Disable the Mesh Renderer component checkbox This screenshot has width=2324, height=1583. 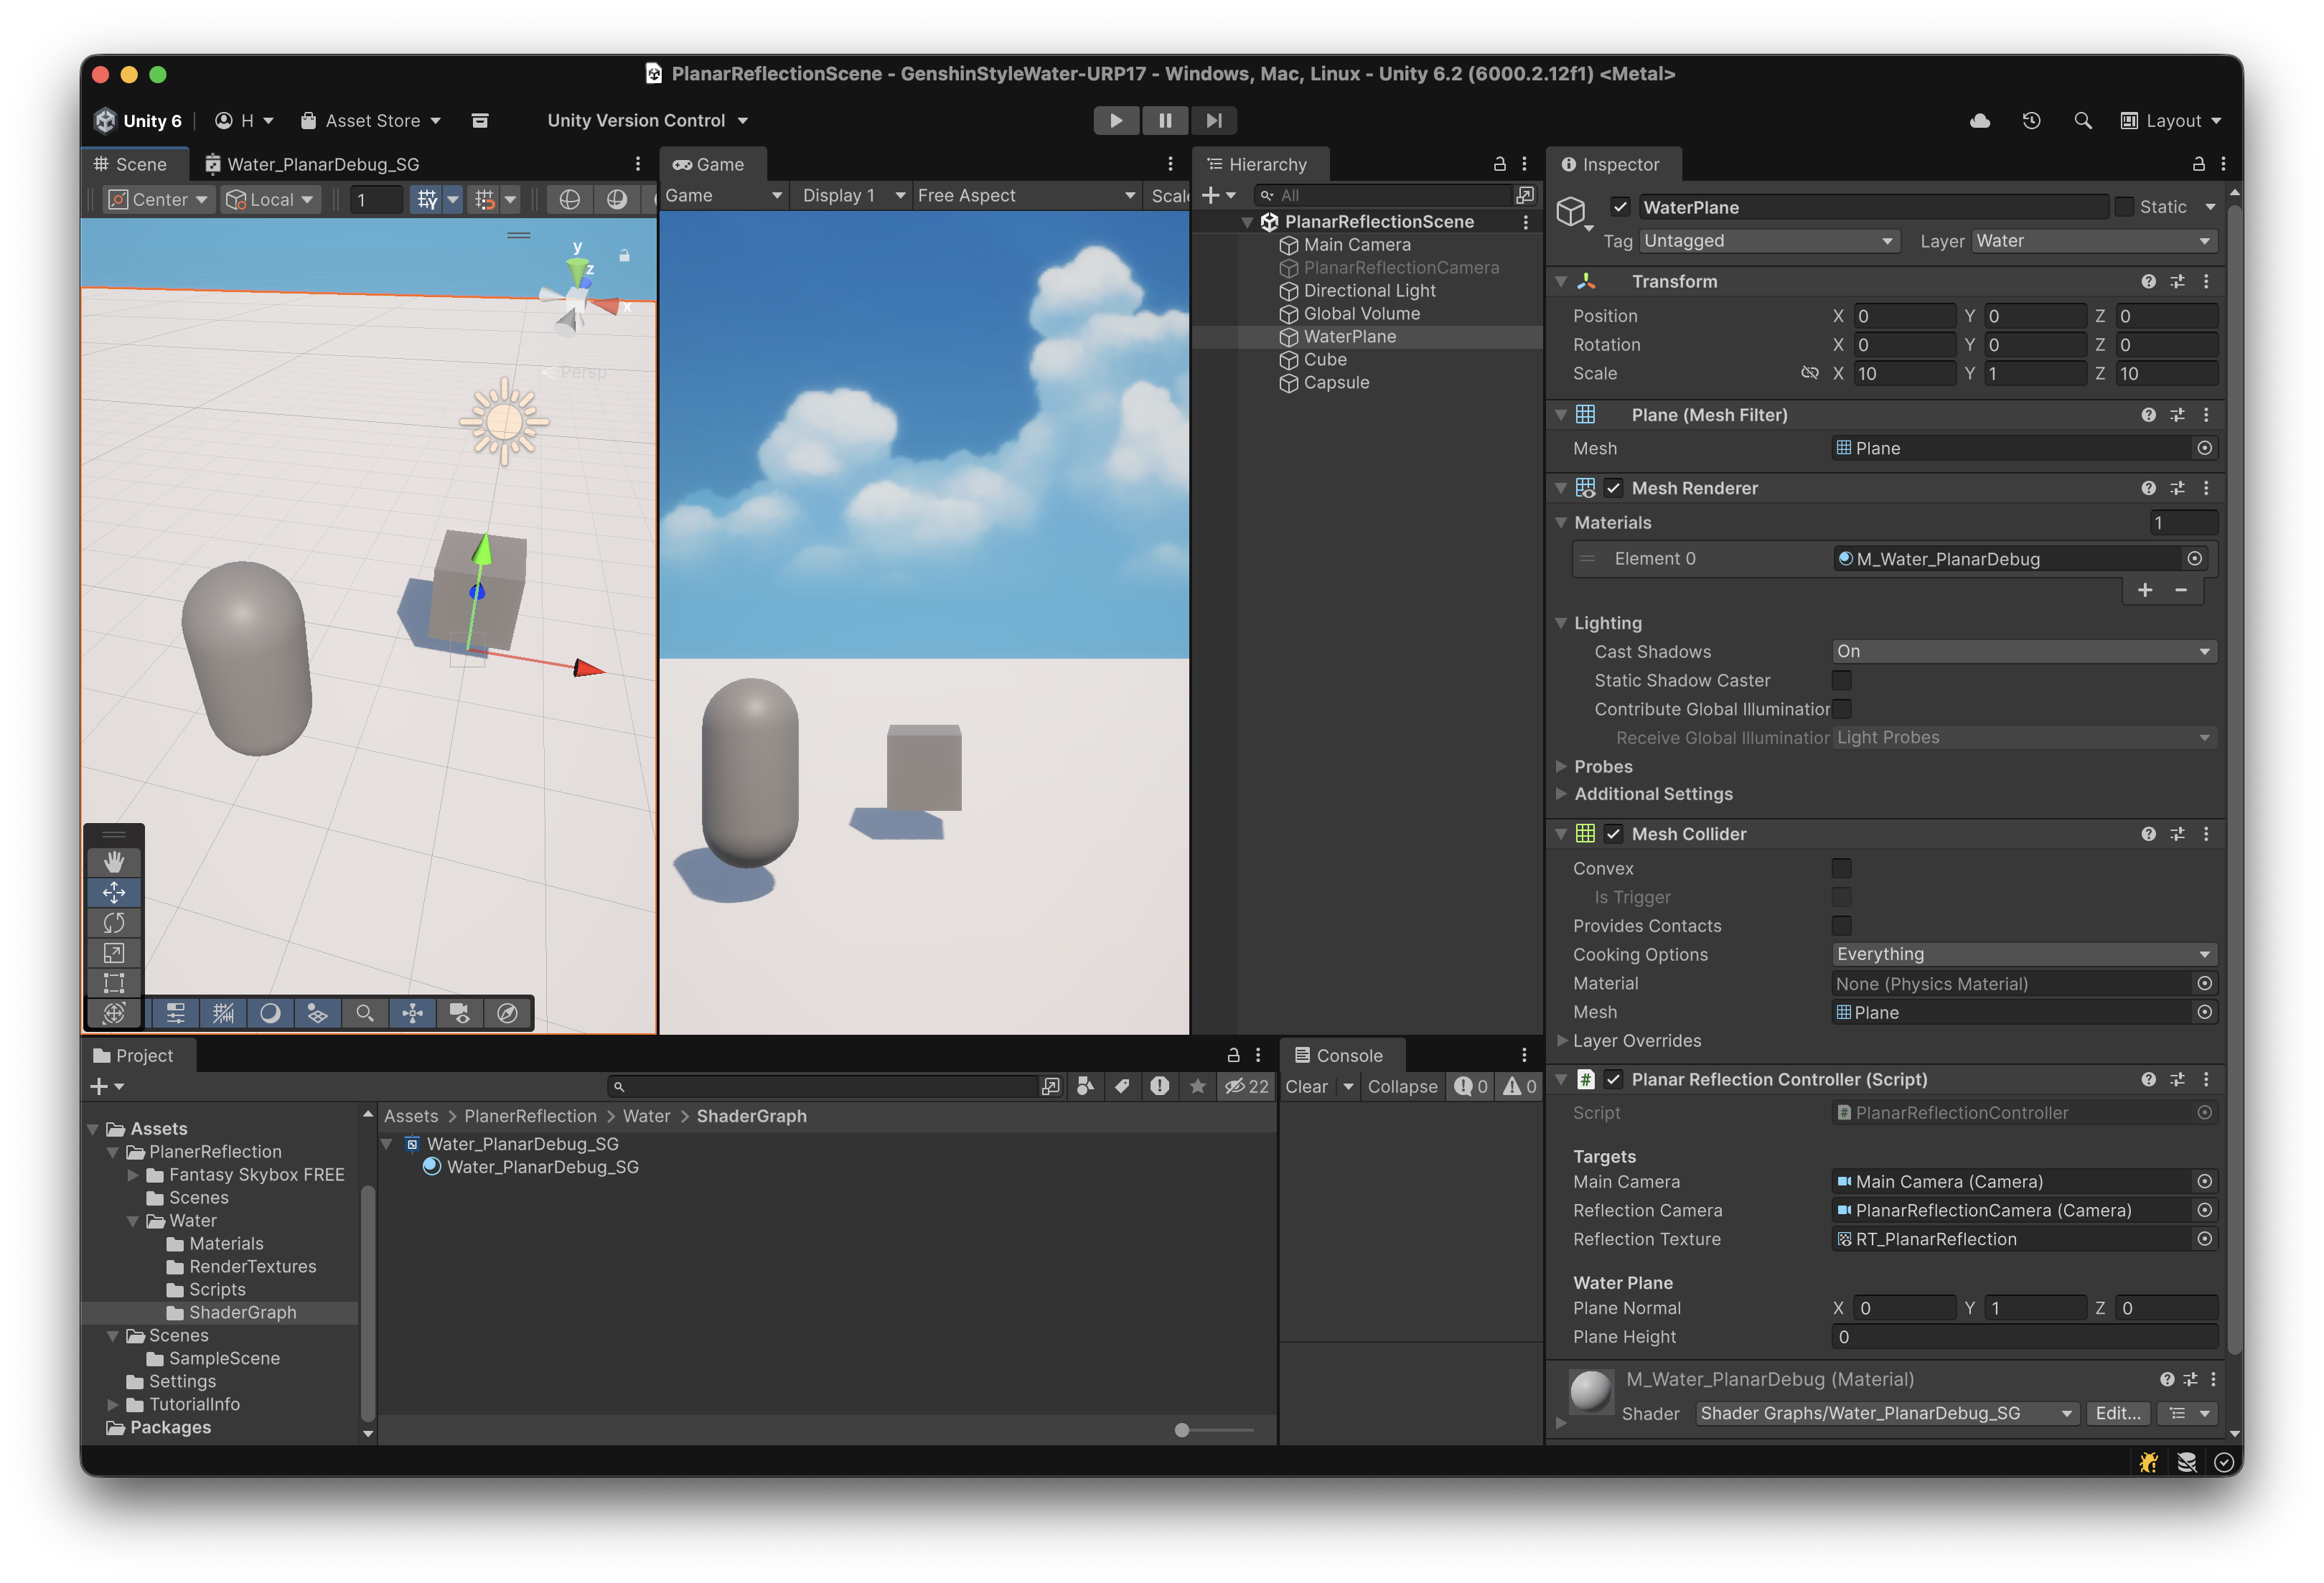click(x=1613, y=488)
